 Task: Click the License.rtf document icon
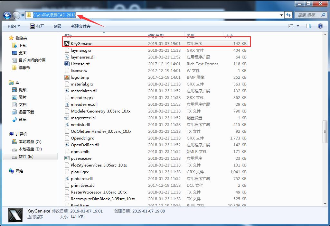[x=67, y=64]
